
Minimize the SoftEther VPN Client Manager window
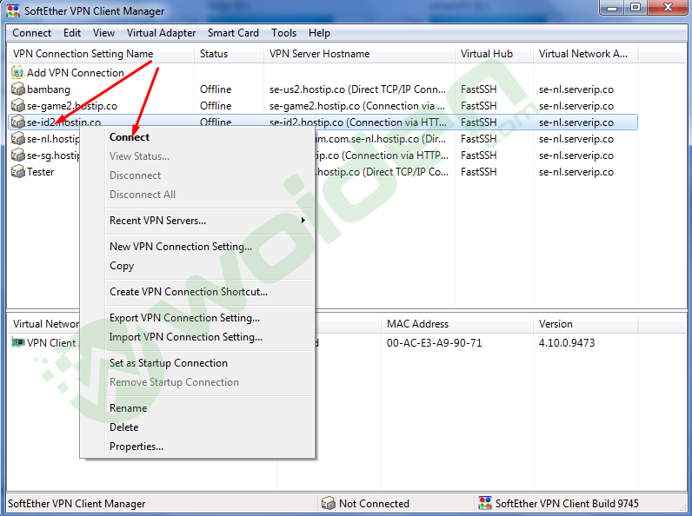pos(612,8)
